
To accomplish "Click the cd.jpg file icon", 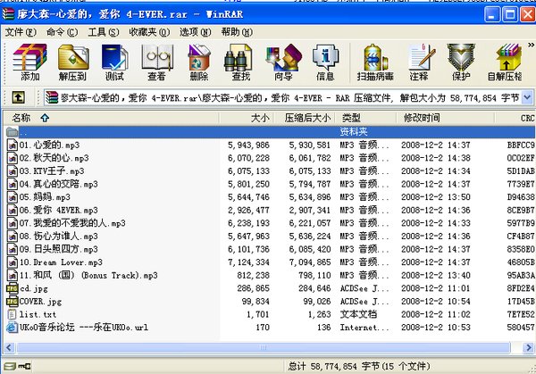I will point(12,288).
